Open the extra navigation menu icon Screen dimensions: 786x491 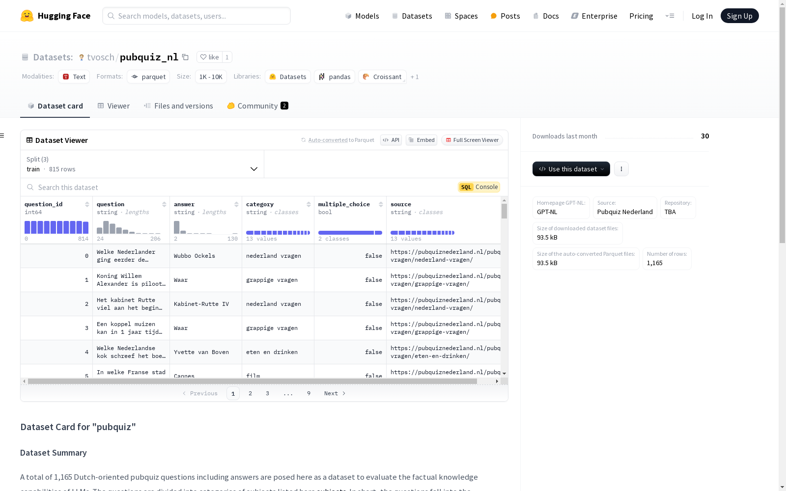(x=670, y=16)
